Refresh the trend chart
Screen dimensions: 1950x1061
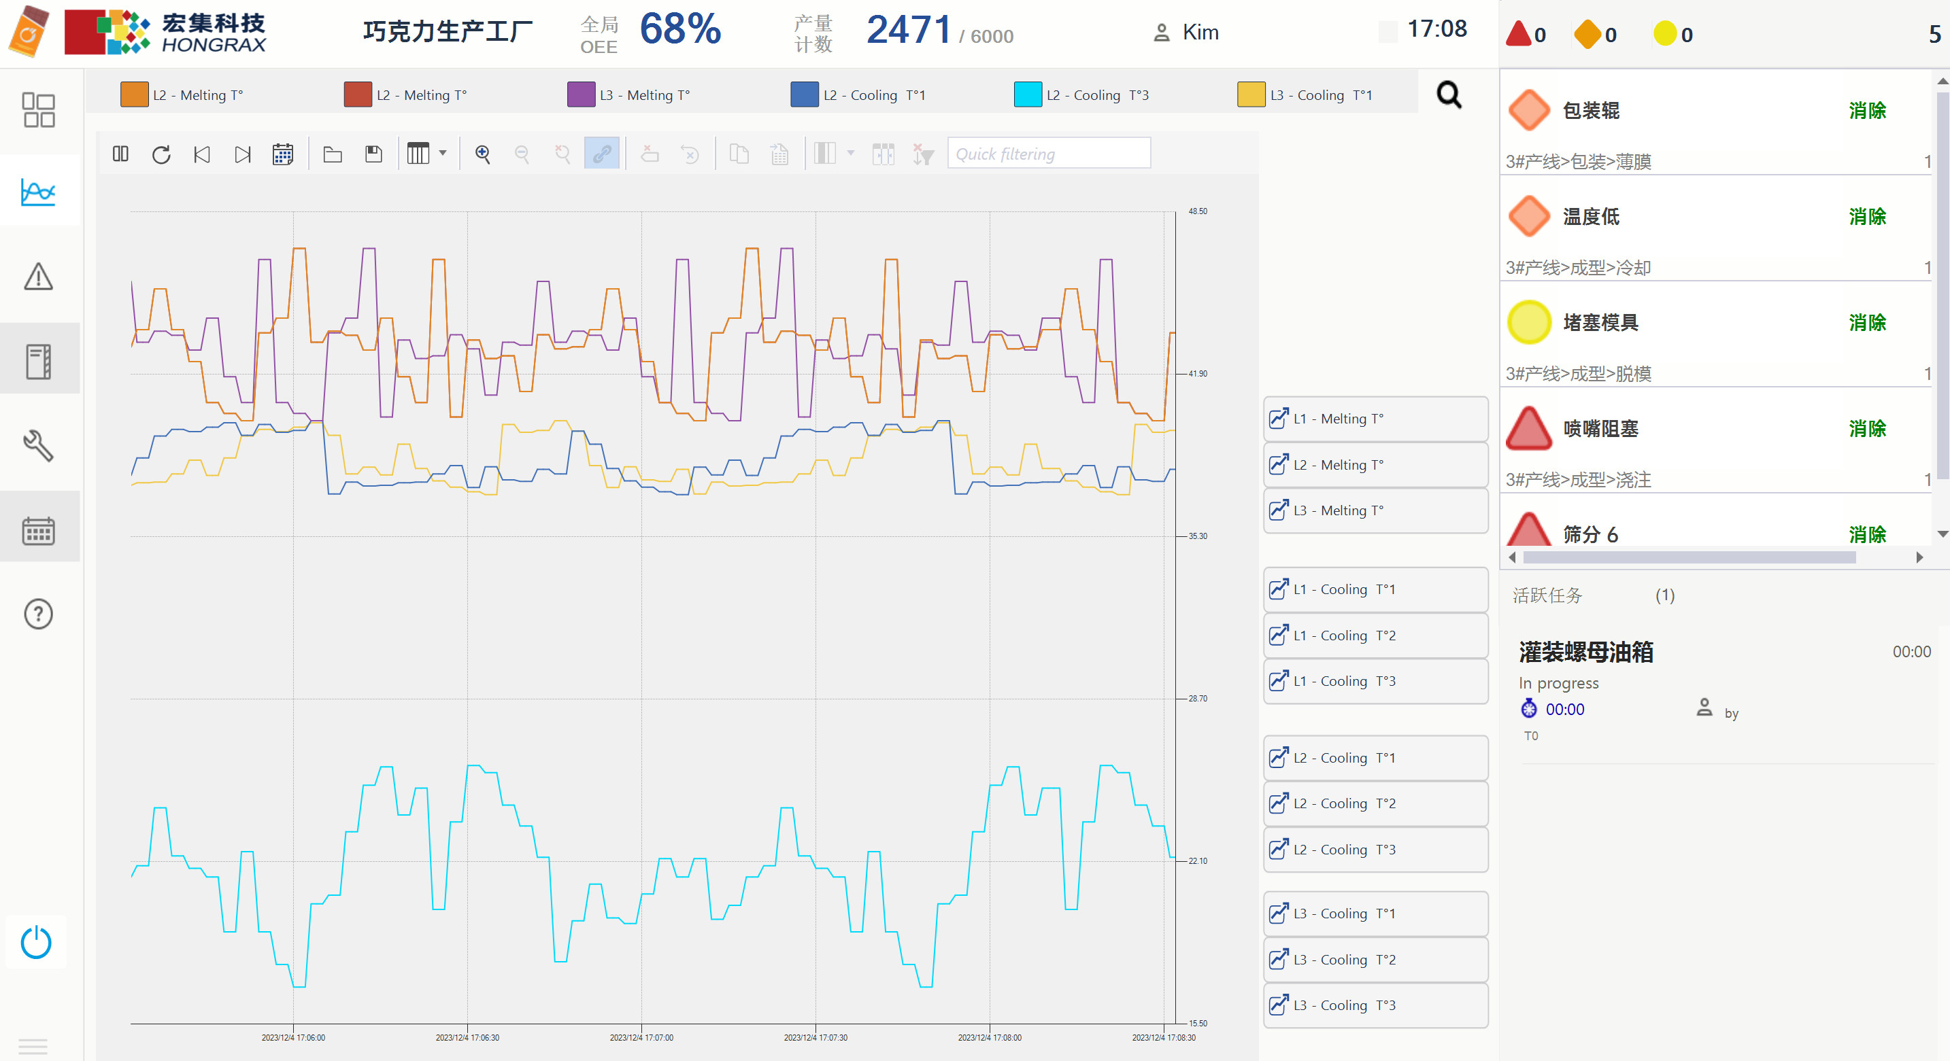pos(161,154)
